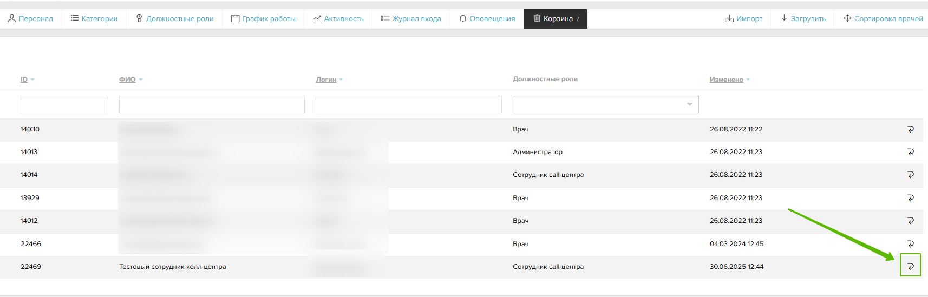Select the ID cell 22466

pyautogui.click(x=31, y=244)
